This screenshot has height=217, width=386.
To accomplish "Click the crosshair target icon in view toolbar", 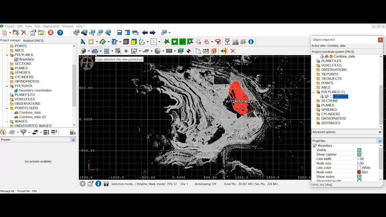I will tap(189, 51).
